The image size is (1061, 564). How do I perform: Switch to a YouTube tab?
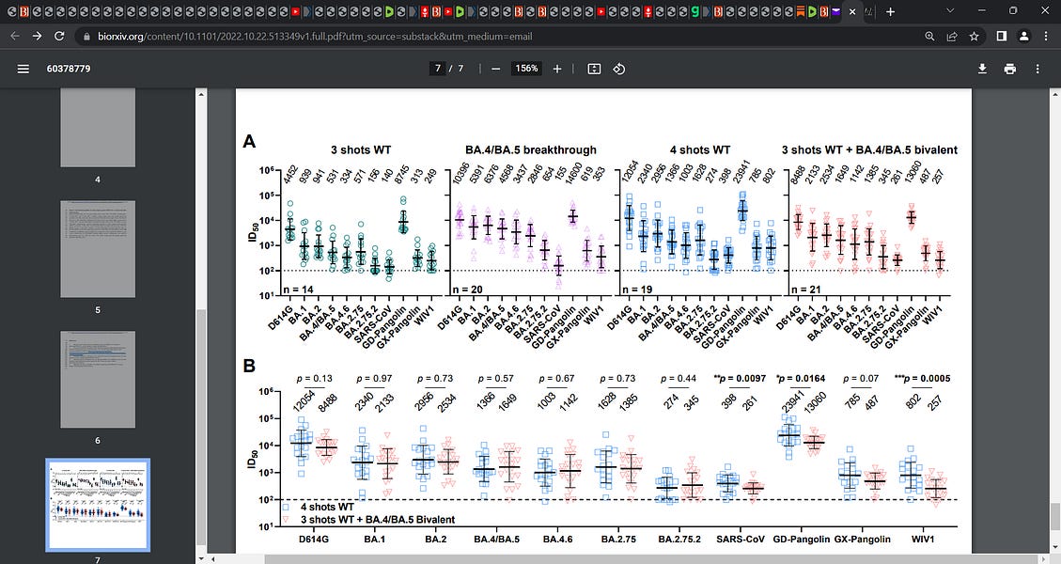point(294,12)
